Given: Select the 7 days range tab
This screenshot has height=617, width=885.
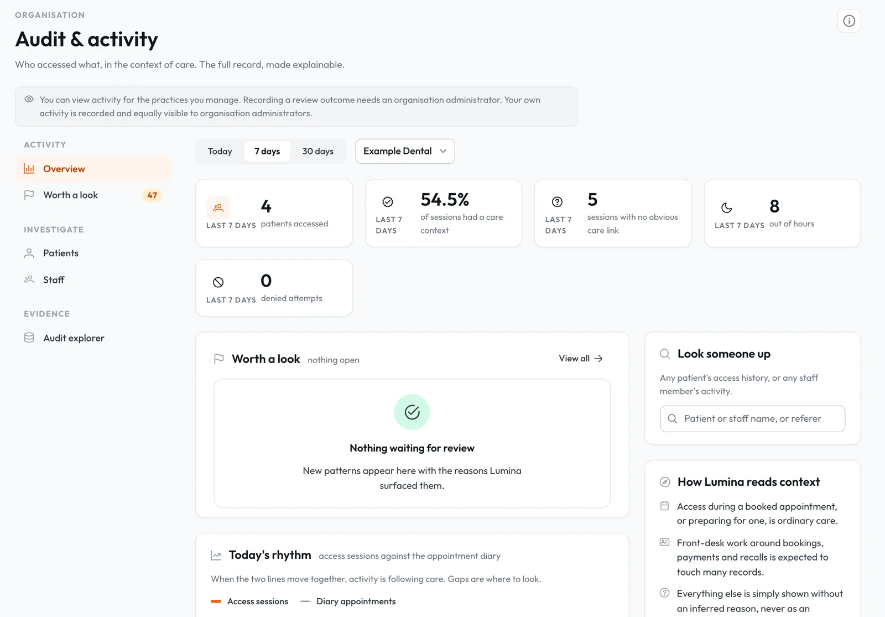Looking at the screenshot, I should pos(267,151).
